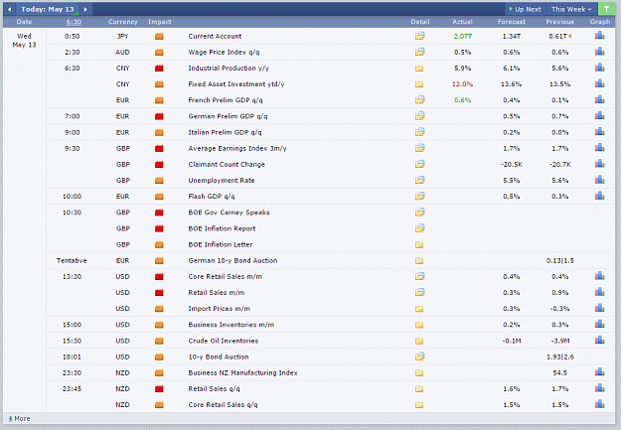Viewport: 621px width, 430px height.
Task: Open detail folder for German Prelim GDP
Action: pos(420,116)
